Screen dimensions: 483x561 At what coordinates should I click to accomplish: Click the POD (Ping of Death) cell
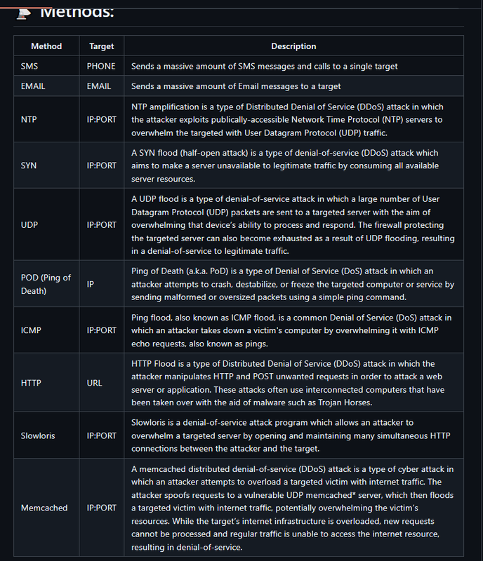(x=46, y=284)
